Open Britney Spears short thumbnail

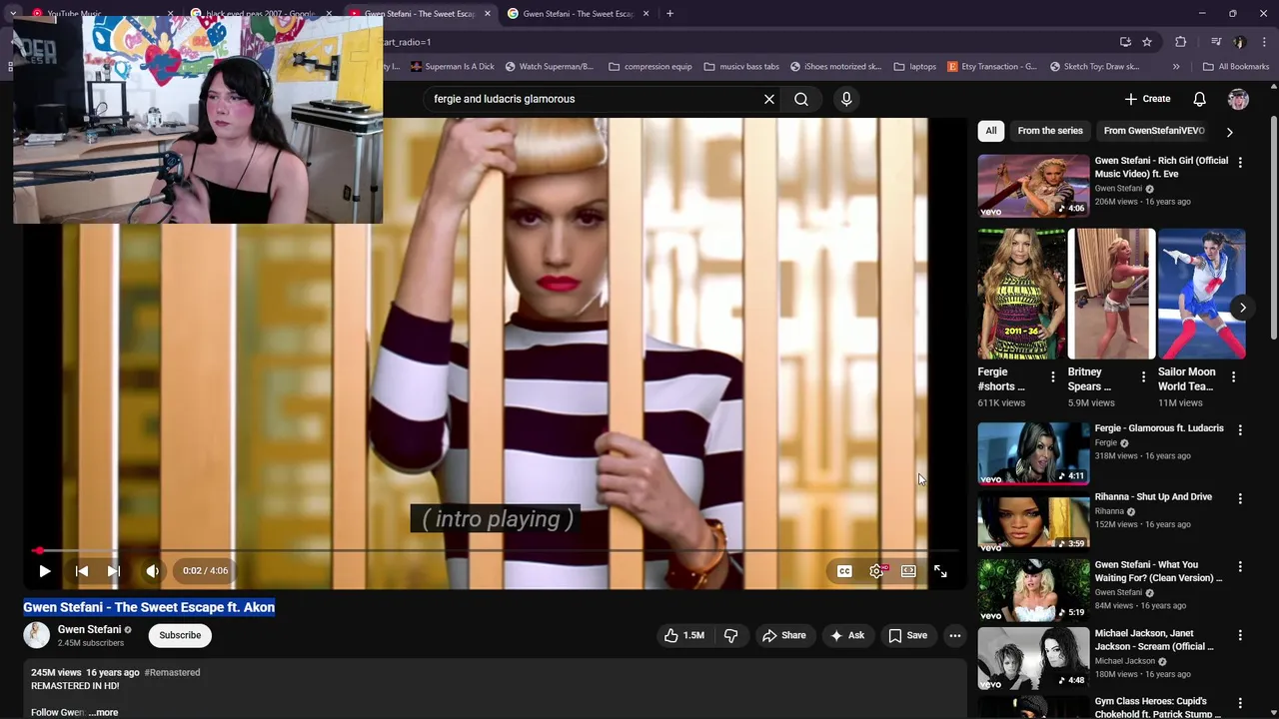(x=1111, y=294)
